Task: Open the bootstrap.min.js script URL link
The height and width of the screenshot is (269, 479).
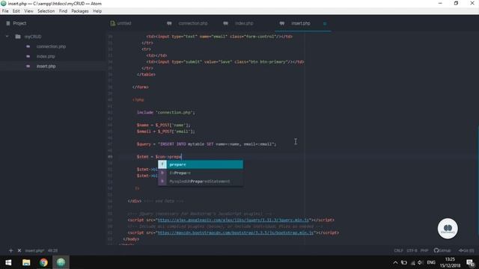Action: coord(236,232)
